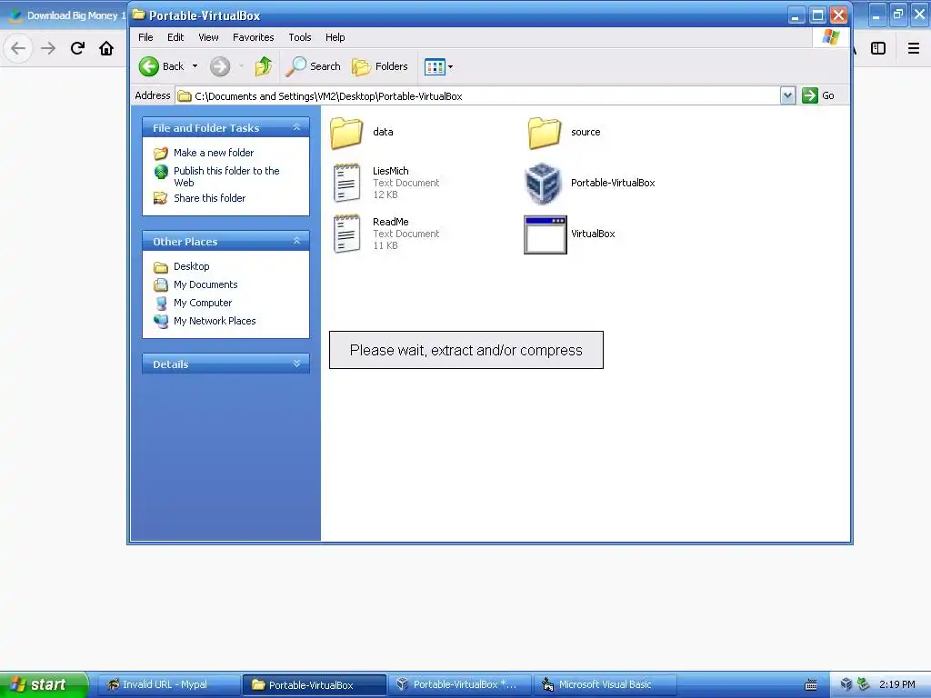Toggle the Folders pane

click(x=380, y=66)
